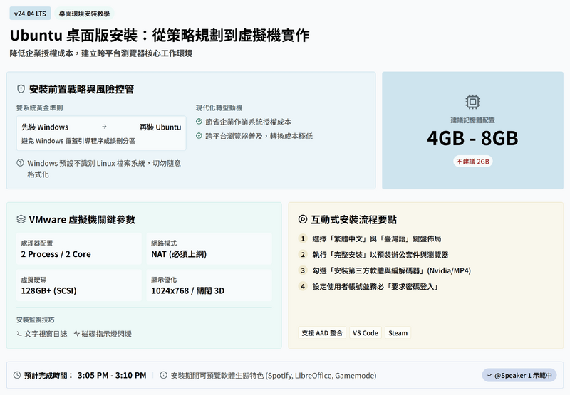Click the 支援 AAD 整合 tag
The height and width of the screenshot is (395, 570).
(x=322, y=333)
